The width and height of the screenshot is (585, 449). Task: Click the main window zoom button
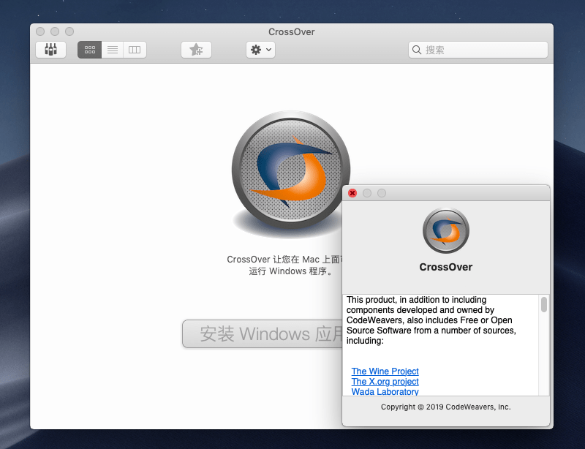point(69,31)
